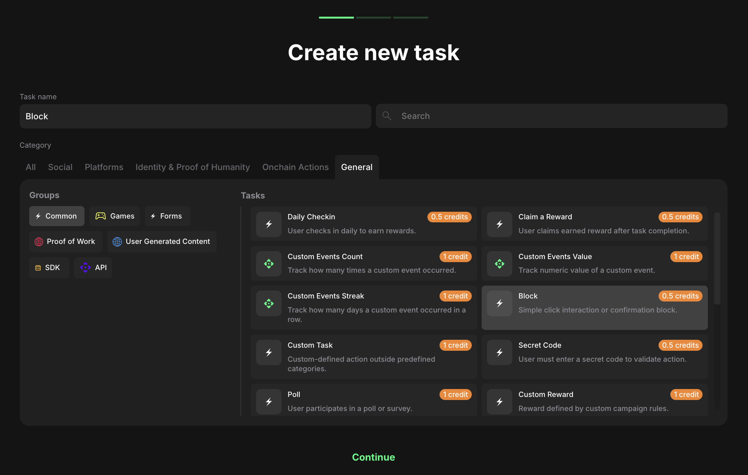
Task: Click the SDK code icon
Action: pos(38,268)
